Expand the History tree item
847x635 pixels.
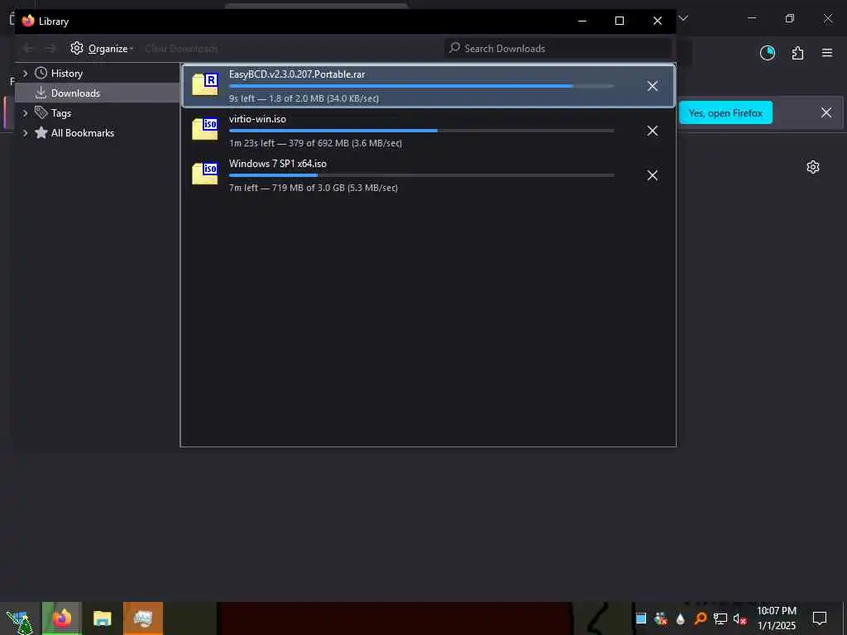pyautogui.click(x=25, y=73)
